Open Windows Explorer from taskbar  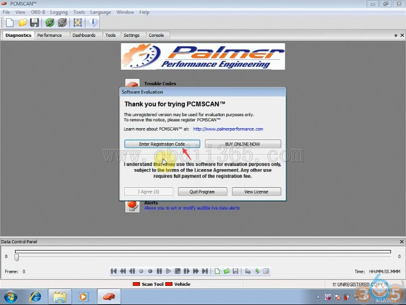click(60, 297)
